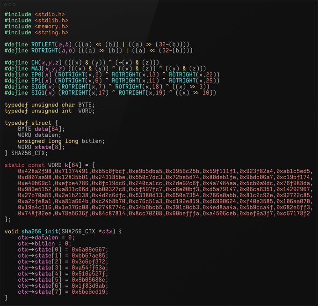This screenshot has width=318, height=306.
Task: Click ROTRIGHT in its own #define line
Action: pyautogui.click(x=44, y=51)
